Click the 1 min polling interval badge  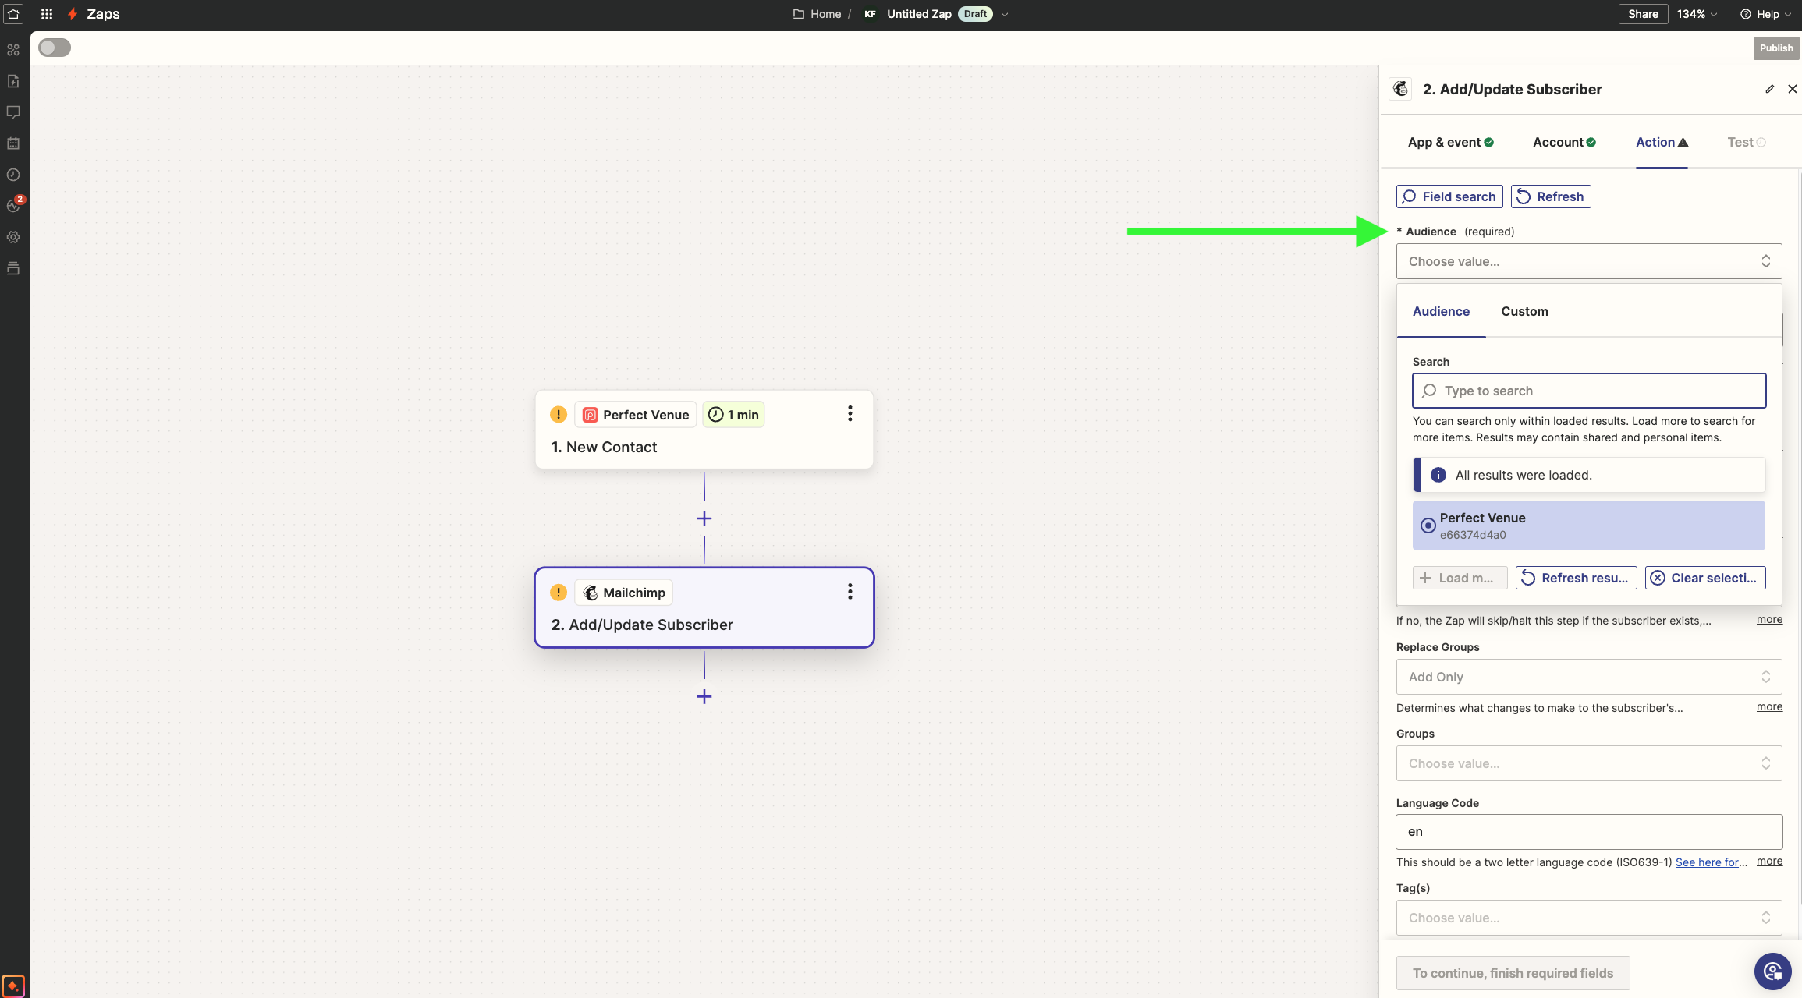point(733,415)
